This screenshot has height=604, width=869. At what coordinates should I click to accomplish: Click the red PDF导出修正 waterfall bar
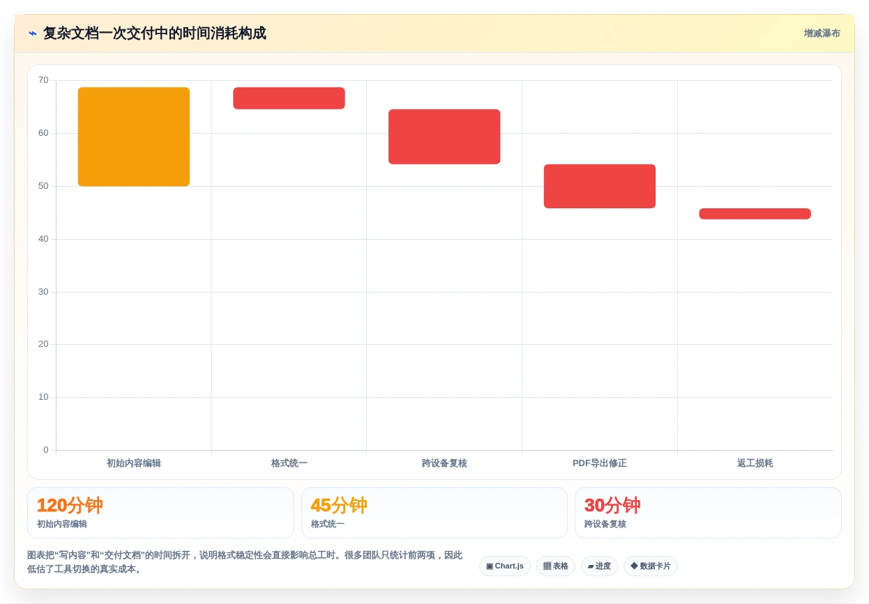600,186
